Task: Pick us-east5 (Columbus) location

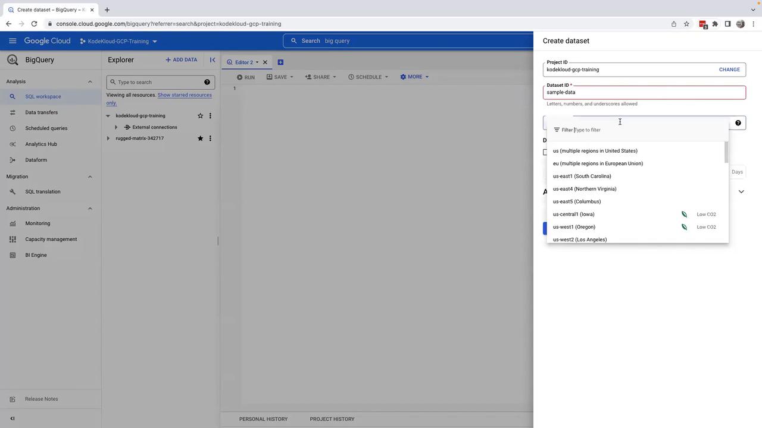Action: [x=636, y=202]
